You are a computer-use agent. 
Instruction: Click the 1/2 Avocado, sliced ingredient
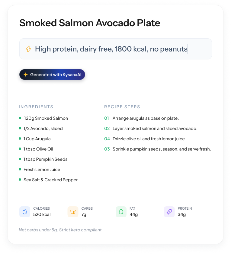(43, 129)
